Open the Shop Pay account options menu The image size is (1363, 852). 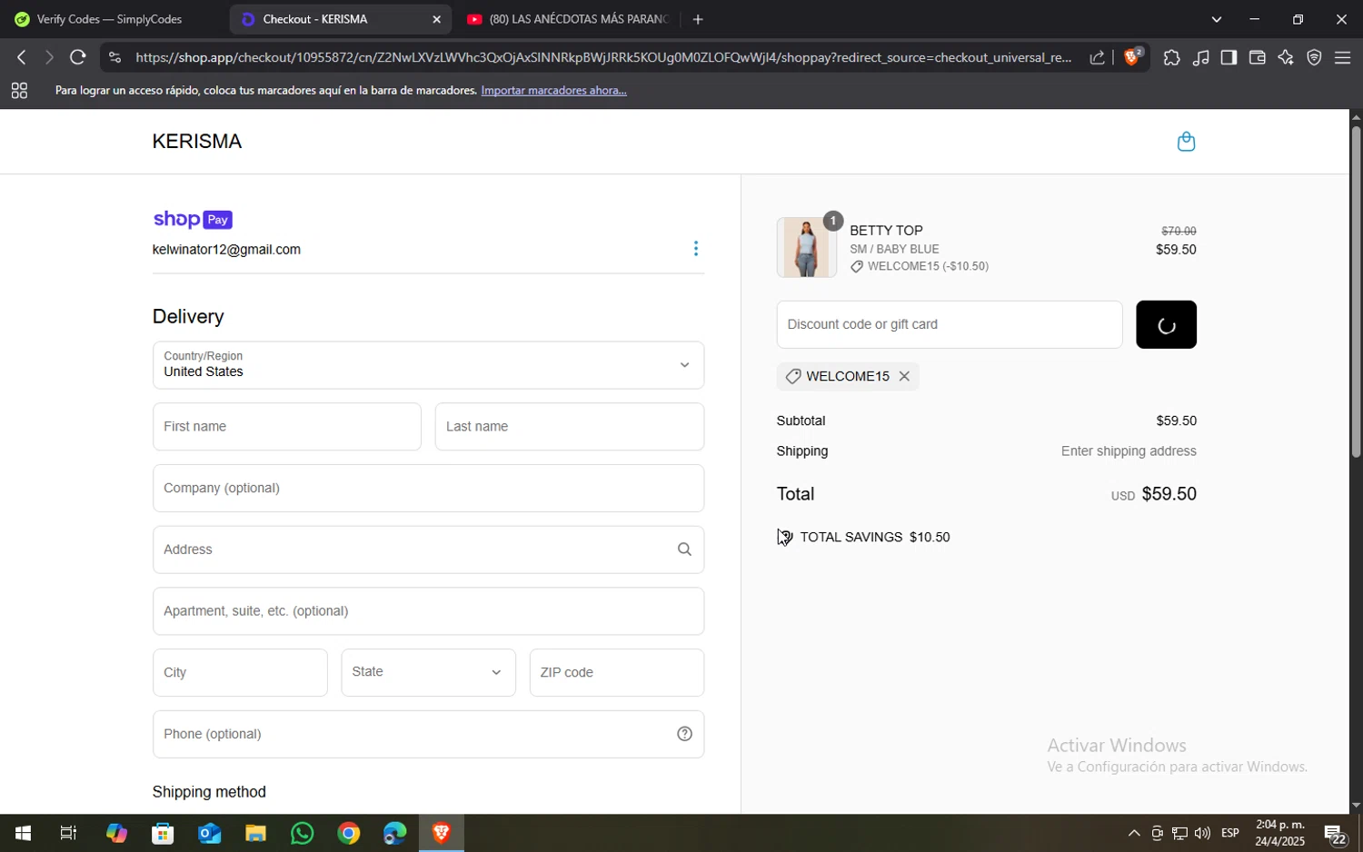(x=696, y=249)
